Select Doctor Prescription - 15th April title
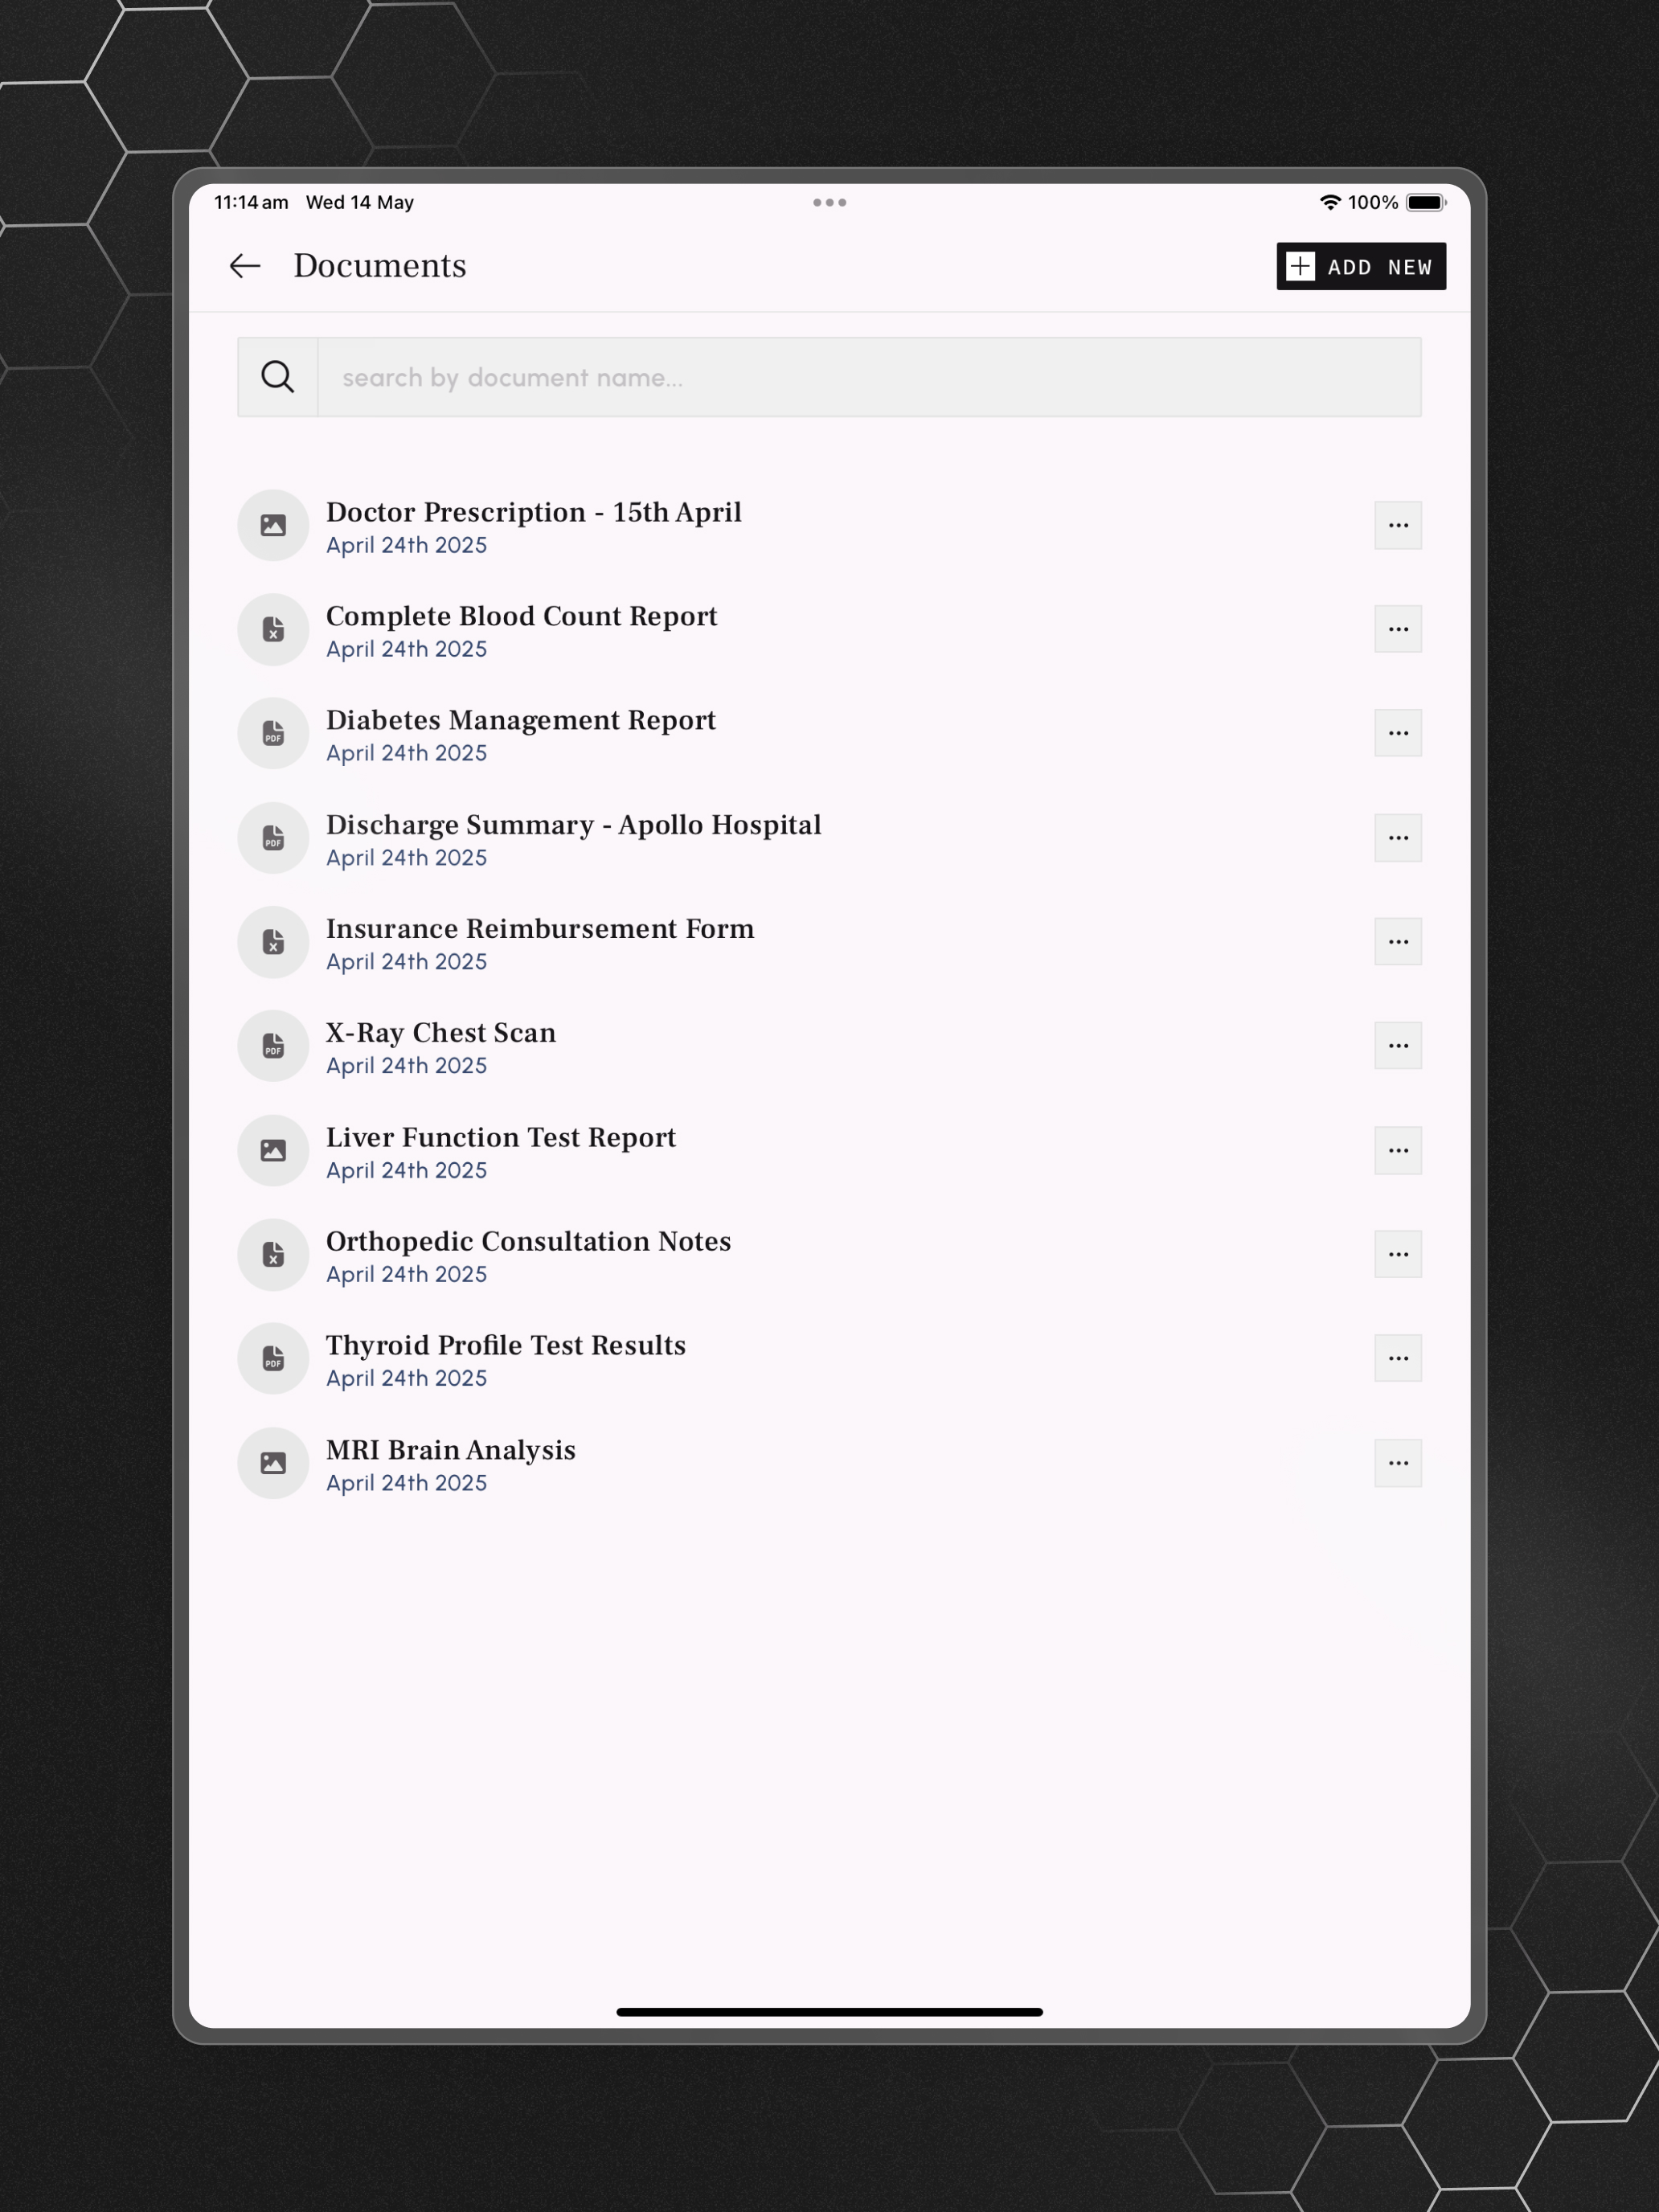 (x=534, y=512)
